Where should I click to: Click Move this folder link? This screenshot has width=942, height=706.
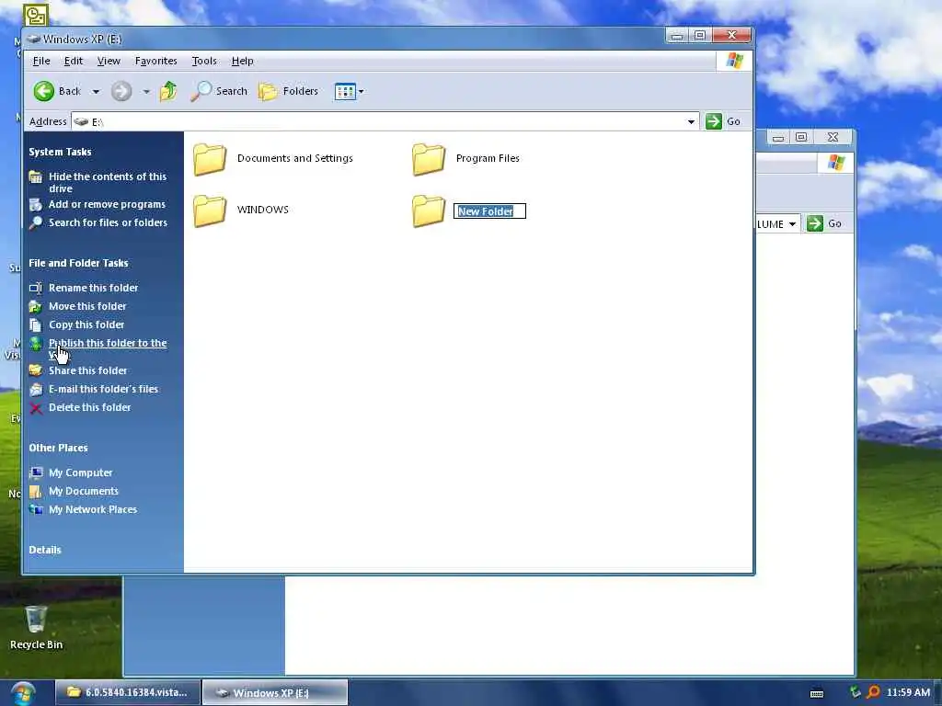click(x=87, y=306)
